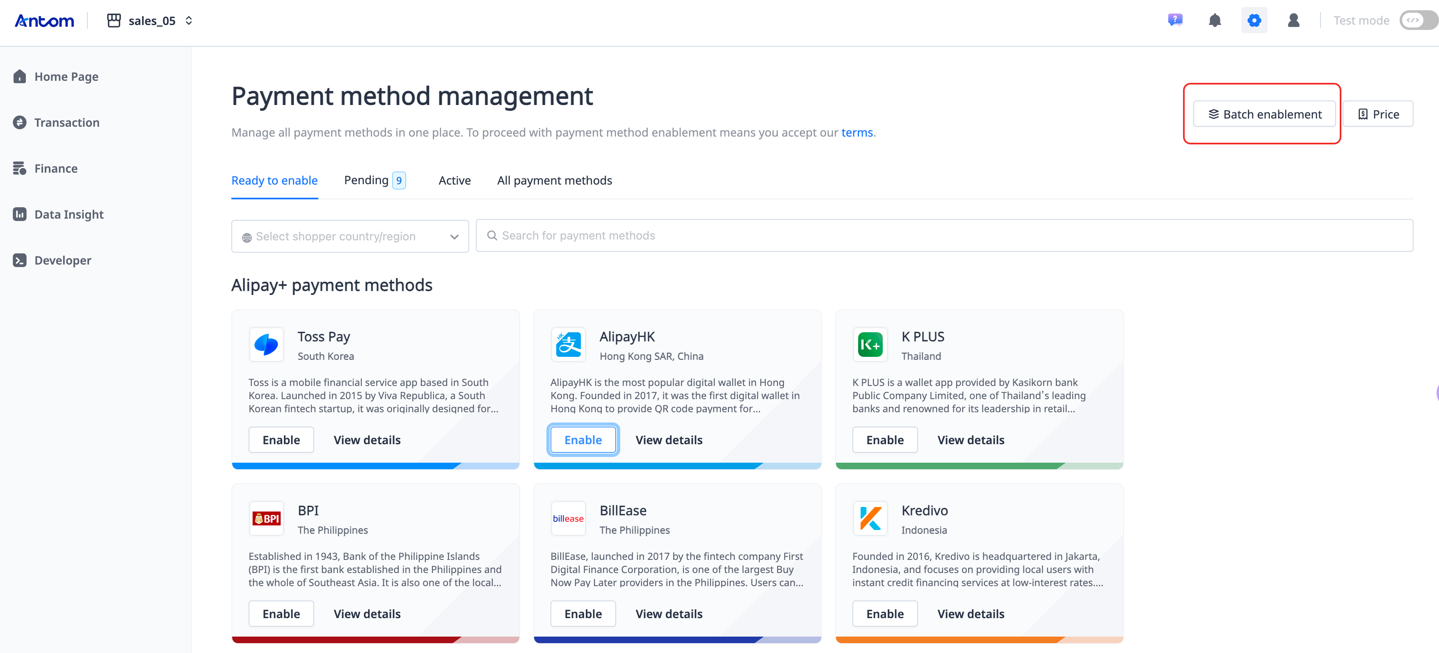This screenshot has height=653, width=1439.
Task: Click the Finance sidebar icon
Action: pos(20,168)
